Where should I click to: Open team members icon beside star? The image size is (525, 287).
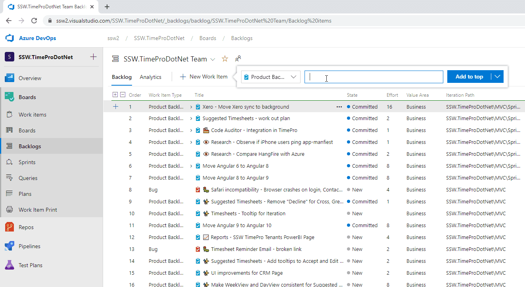tap(238, 59)
